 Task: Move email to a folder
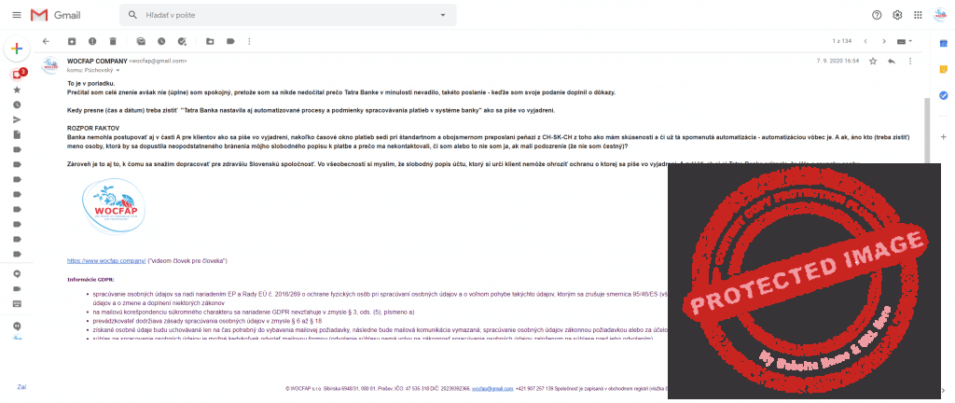coord(210,41)
